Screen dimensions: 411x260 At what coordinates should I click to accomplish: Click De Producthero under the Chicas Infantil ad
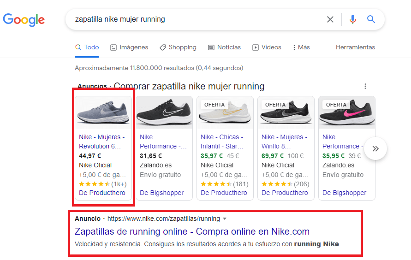(x=224, y=193)
